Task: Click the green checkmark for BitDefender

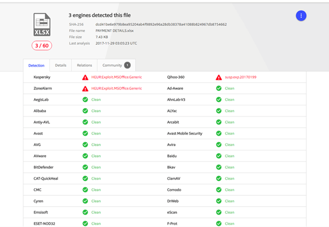Action: click(85, 167)
